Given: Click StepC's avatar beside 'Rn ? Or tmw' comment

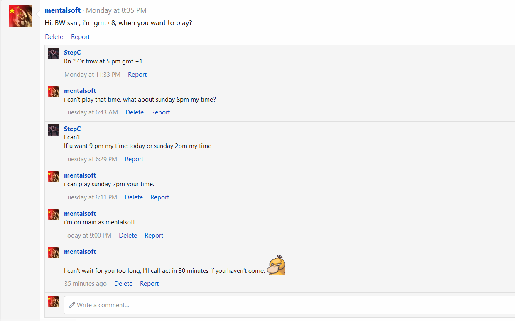Looking at the screenshot, I should [x=53, y=53].
